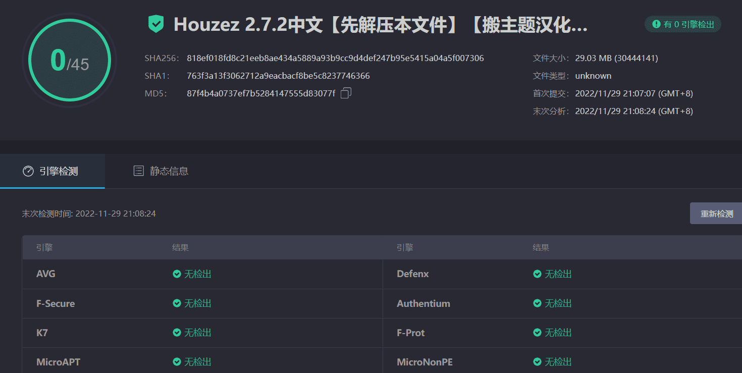Click the 文件类型 label
The image size is (742, 373).
click(551, 76)
